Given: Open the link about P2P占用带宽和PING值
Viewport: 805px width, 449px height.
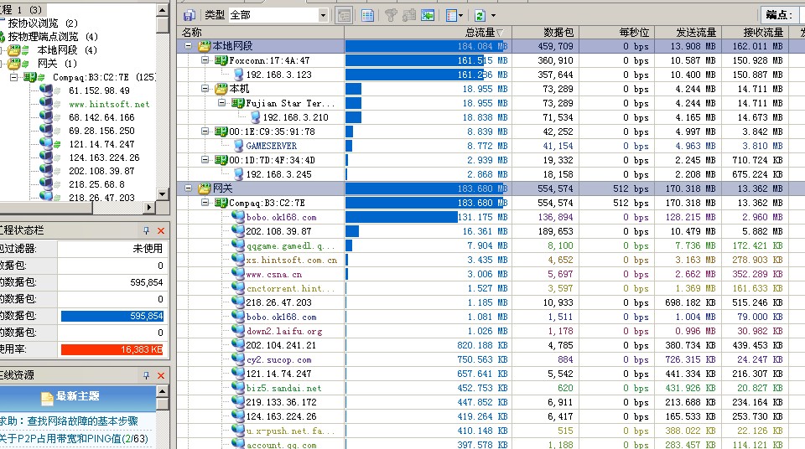Looking at the screenshot, I should (x=74, y=438).
